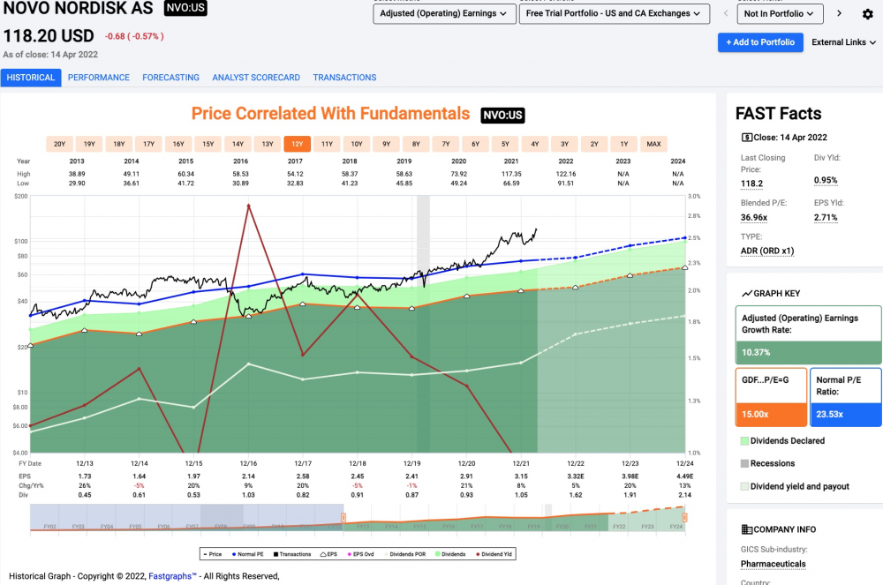Click the Close date calendar icon

pos(747,138)
